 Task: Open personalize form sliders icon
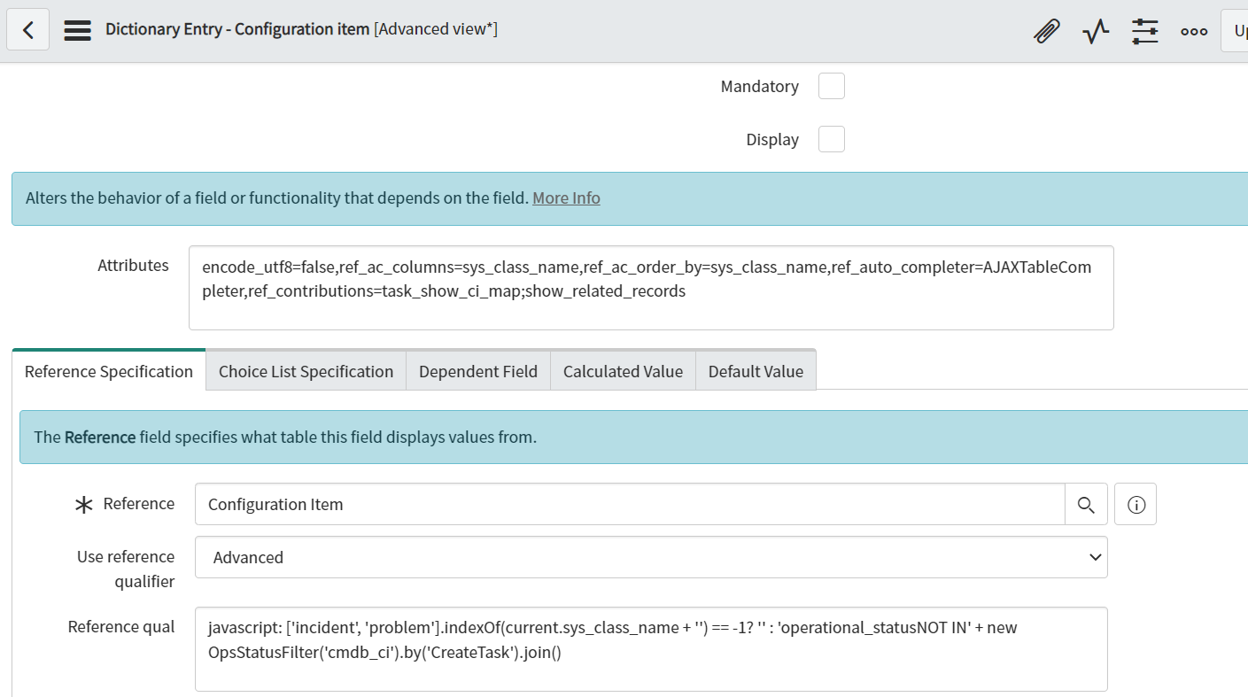pyautogui.click(x=1145, y=31)
